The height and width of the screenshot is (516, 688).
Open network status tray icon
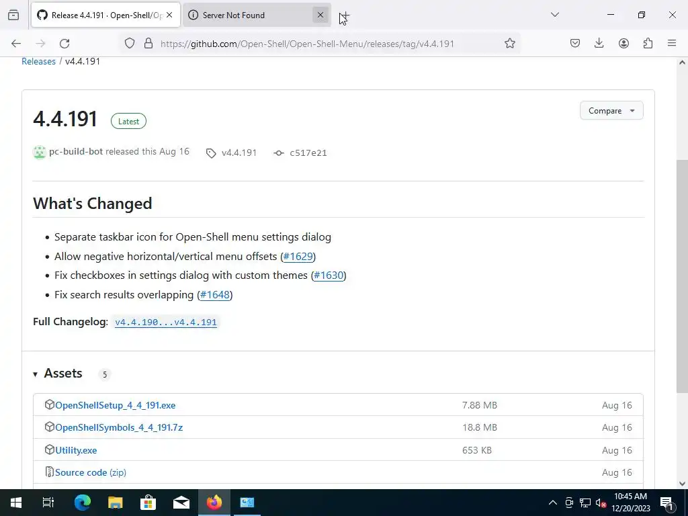pyautogui.click(x=585, y=503)
